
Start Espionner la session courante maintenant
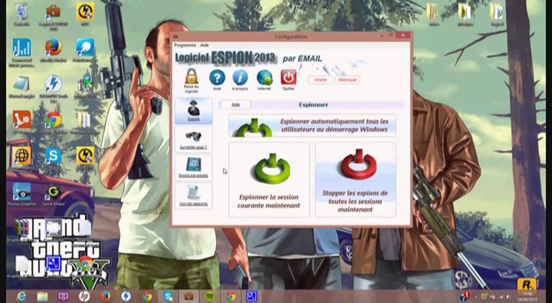coord(269,179)
